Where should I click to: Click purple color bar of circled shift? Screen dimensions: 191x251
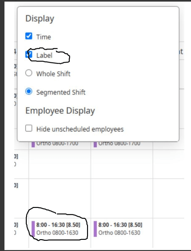click(33, 229)
